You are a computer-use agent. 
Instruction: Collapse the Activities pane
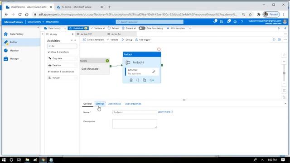[75, 40]
